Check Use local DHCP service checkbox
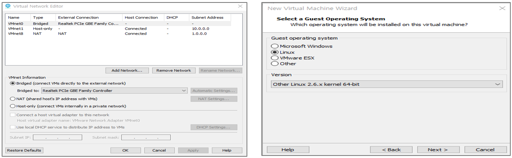The width and height of the screenshot is (512, 158). (13, 127)
